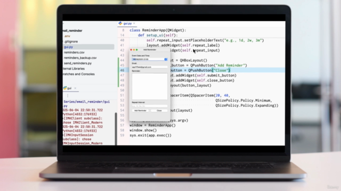Viewport: 341px width, 191px height.
Task: Open reminders.csv in the project tree
Action: (74, 52)
